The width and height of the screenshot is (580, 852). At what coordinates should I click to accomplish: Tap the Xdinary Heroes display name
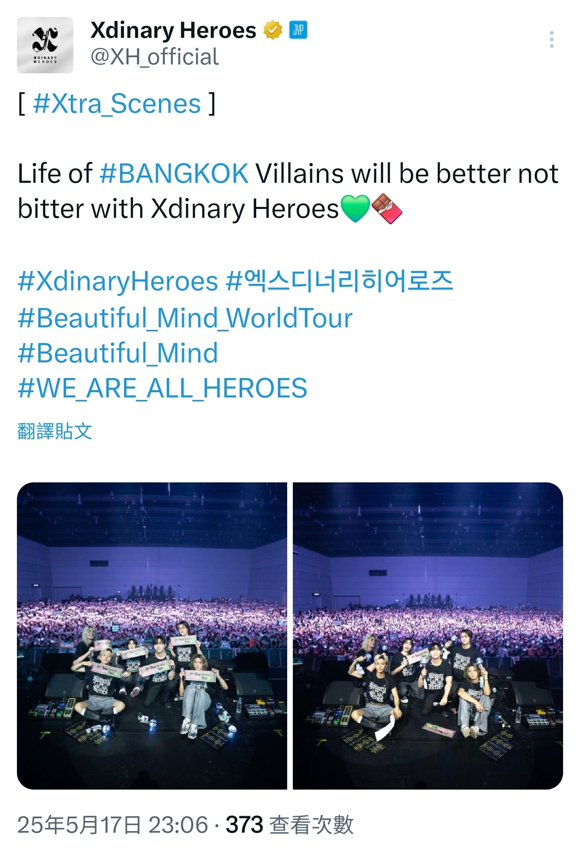(x=173, y=30)
